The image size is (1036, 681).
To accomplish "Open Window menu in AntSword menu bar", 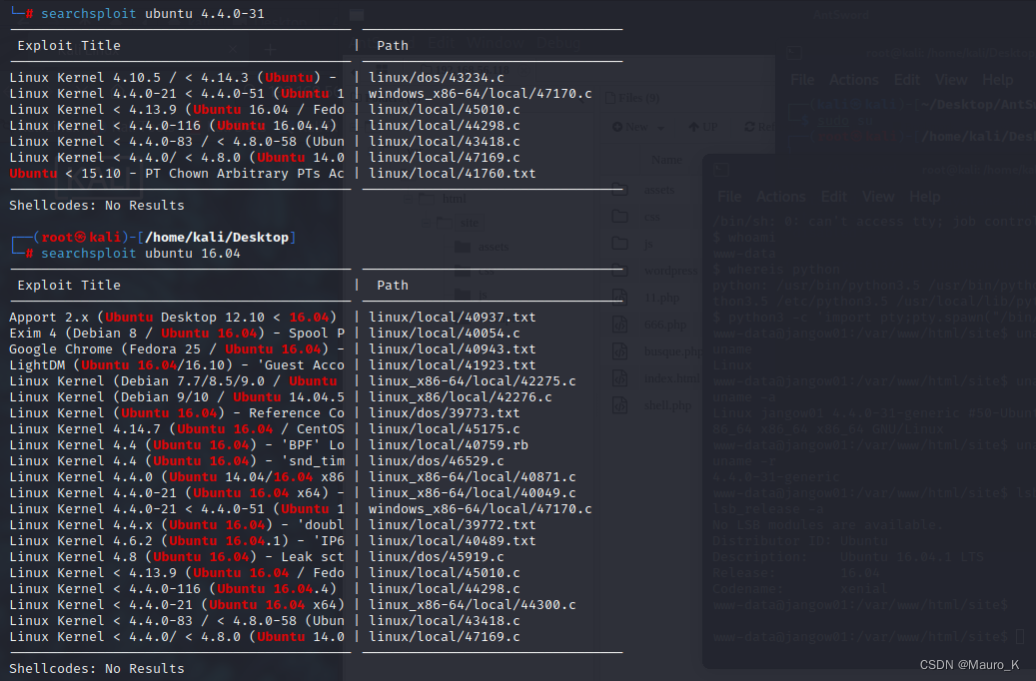I will click(x=495, y=43).
